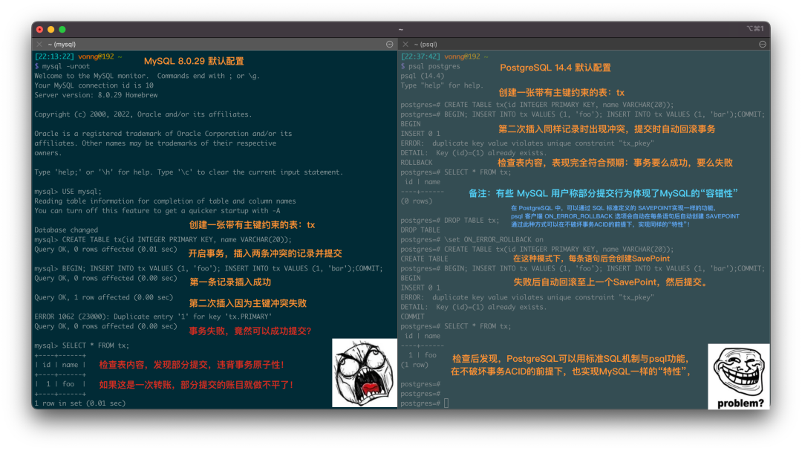Click the green zoom window button

pos(62,30)
